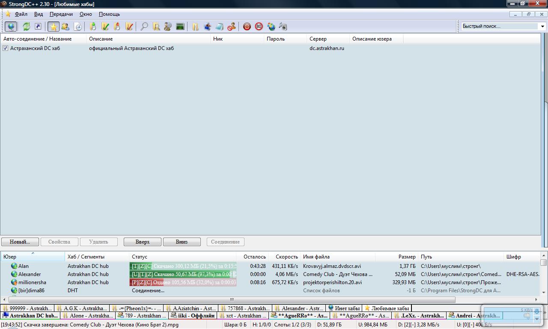Open the Network Statistics green monitor icon
The height and width of the screenshot is (329, 548).
click(x=180, y=26)
